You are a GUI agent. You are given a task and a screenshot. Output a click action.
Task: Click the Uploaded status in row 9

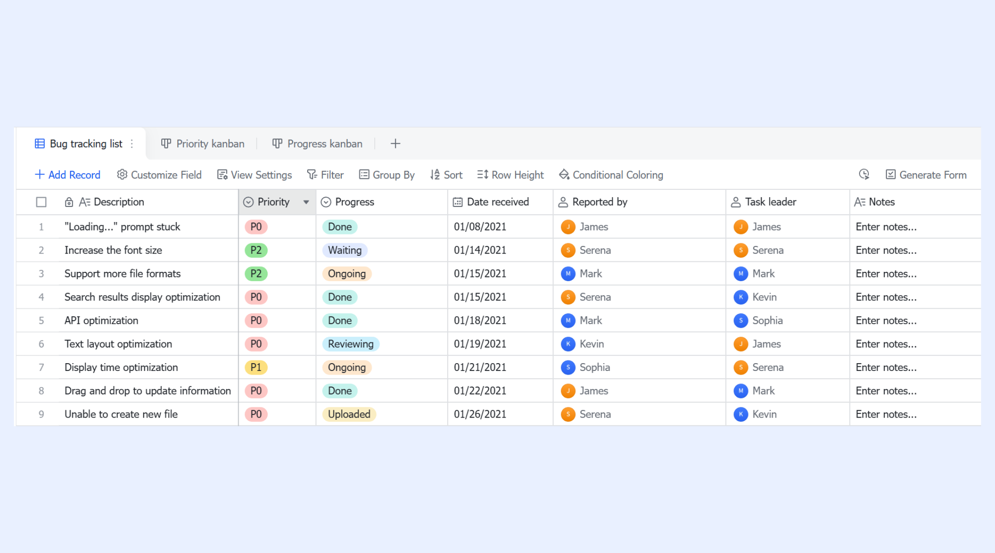tap(349, 414)
